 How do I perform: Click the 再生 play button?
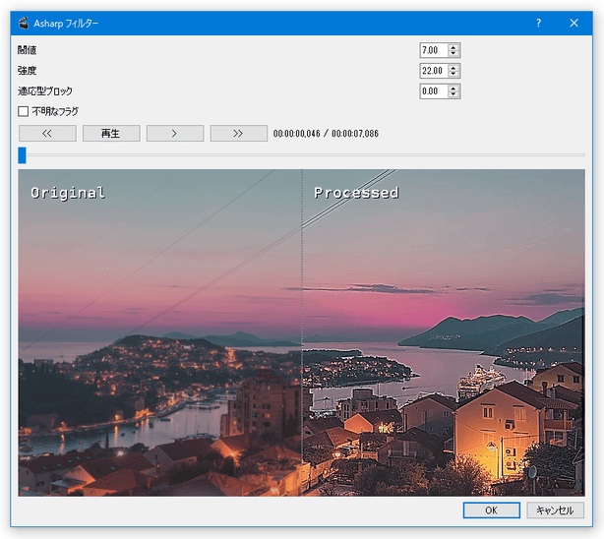(111, 134)
